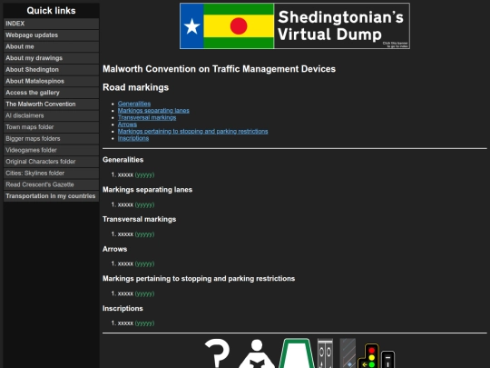Open About Shedington page
490x368 pixels.
click(x=51, y=69)
